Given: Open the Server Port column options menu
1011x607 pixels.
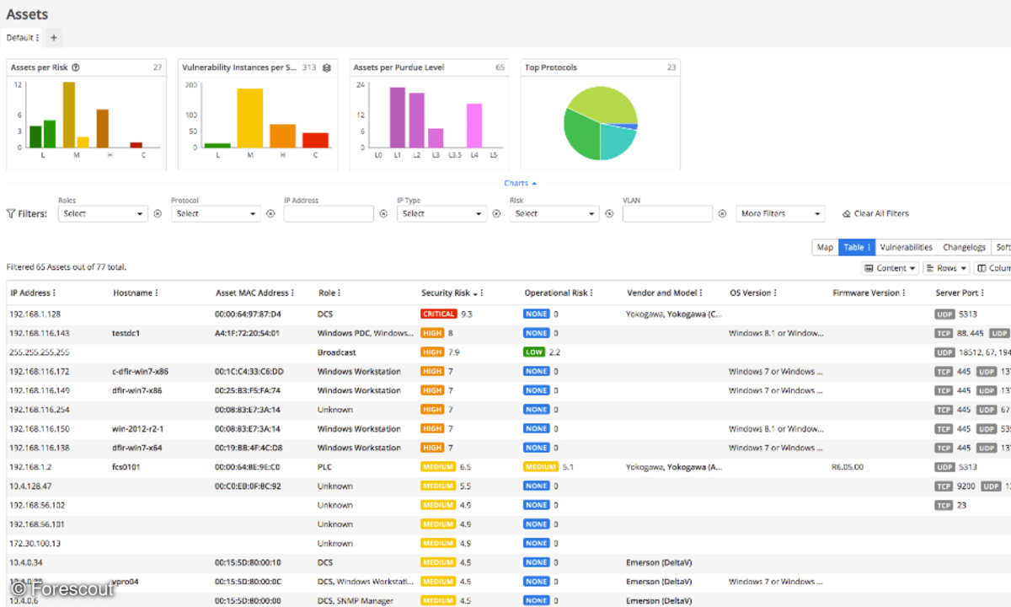Looking at the screenshot, I should point(982,293).
